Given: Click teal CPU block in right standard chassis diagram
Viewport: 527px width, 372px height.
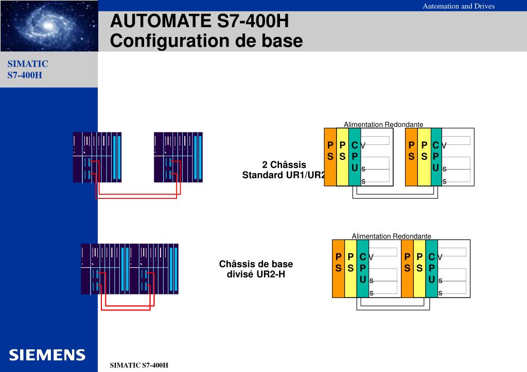Looking at the screenshot, I should click(436, 157).
